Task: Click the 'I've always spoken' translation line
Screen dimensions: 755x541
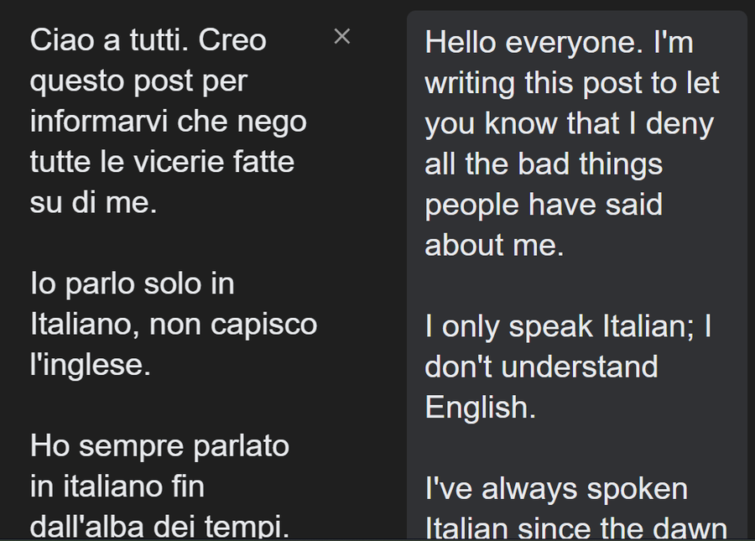Action: click(556, 488)
